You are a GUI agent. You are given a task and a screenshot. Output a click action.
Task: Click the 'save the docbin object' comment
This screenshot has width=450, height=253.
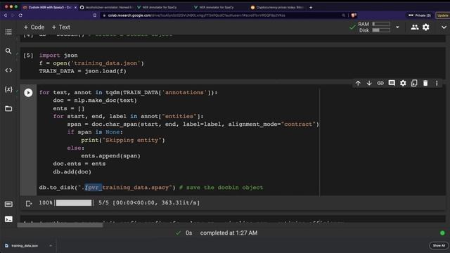221,188
